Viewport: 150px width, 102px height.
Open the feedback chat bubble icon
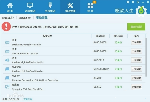point(128,2)
